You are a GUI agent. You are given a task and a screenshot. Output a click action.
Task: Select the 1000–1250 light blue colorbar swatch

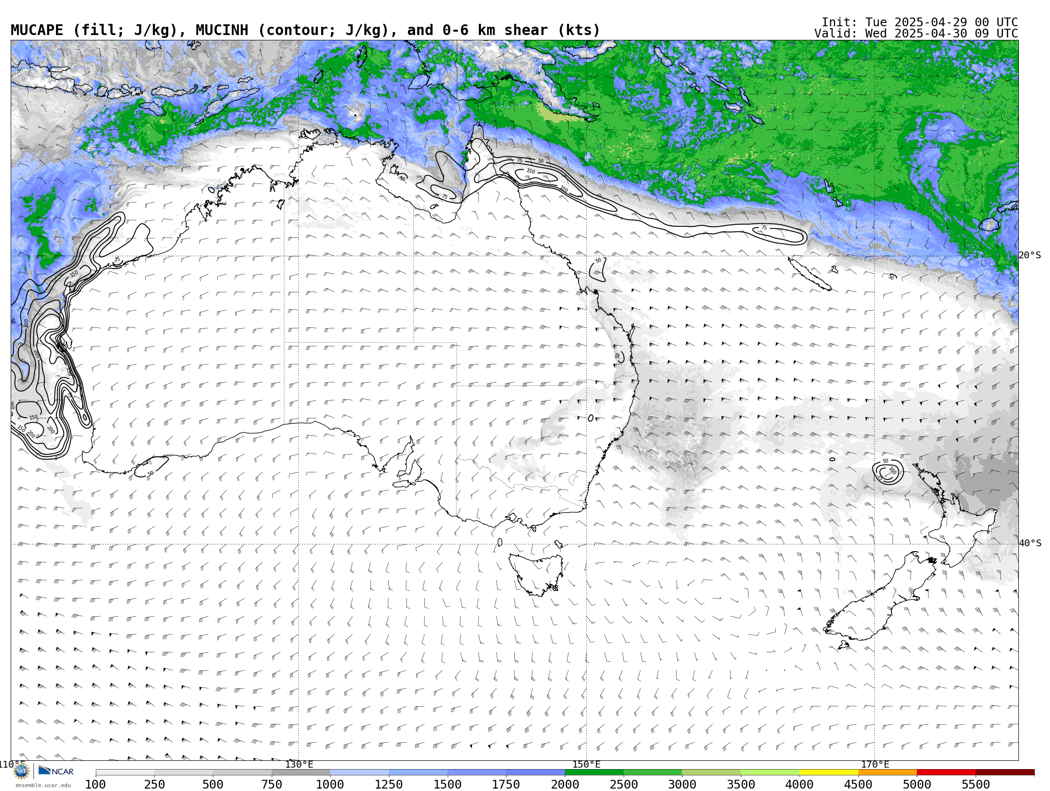tap(359, 773)
